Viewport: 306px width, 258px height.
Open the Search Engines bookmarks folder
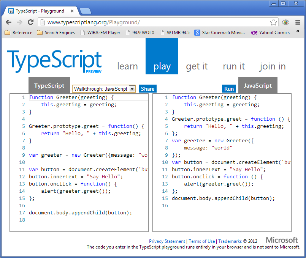point(56,33)
